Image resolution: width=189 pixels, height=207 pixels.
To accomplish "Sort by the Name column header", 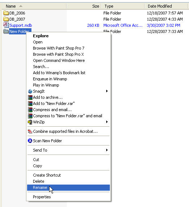I will coord(34,6).
